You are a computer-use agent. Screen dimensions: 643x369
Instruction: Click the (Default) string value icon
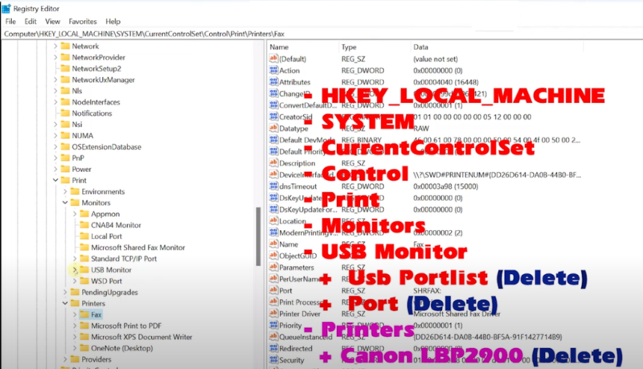point(273,59)
